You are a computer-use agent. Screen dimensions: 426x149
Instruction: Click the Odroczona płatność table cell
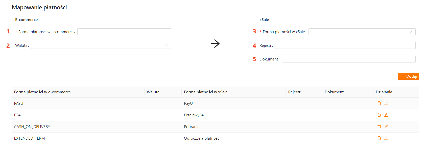pos(202,138)
